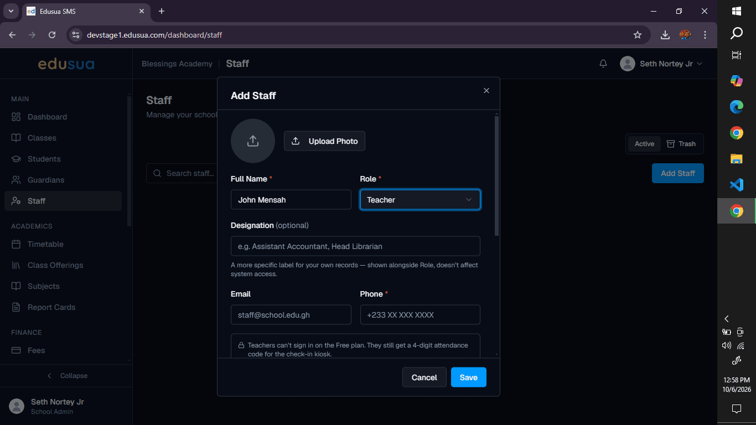
Task: Collapse the left sidebar
Action: (x=66, y=376)
